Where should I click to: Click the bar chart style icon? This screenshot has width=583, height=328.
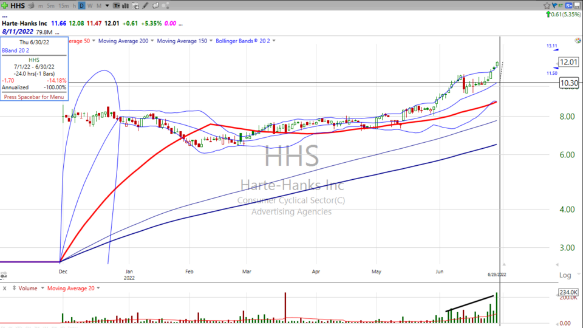(x=125, y=5)
